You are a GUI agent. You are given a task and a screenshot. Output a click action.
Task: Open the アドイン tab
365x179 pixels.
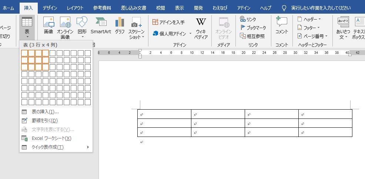click(x=244, y=8)
